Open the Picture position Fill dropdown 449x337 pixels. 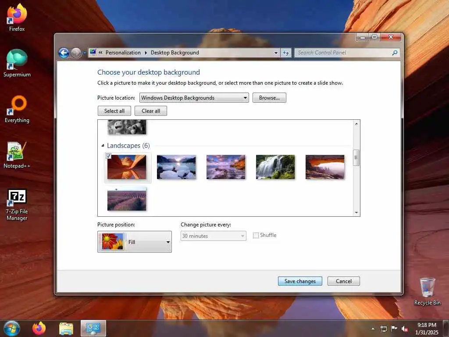135,242
